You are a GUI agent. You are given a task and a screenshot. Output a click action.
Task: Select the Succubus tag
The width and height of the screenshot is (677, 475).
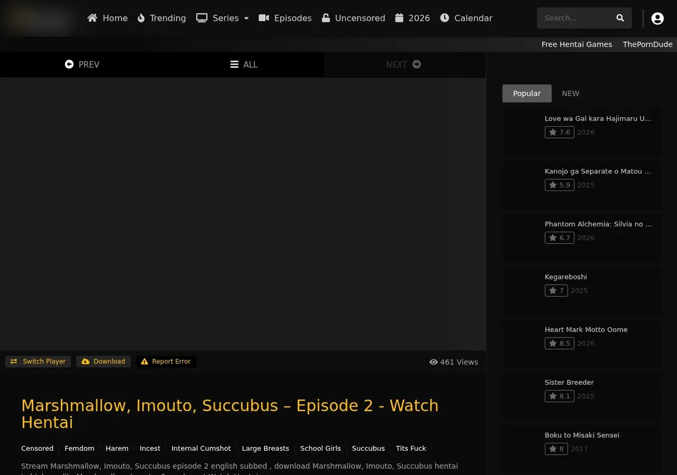pyautogui.click(x=368, y=449)
